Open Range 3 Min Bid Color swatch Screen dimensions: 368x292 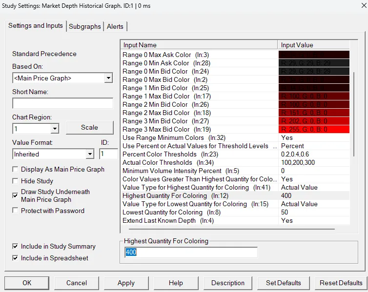(x=314, y=121)
